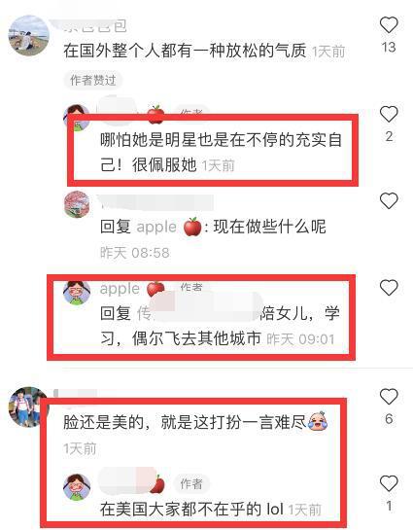Viewport: 413px width, 530px height.
Task: Reply to comment 脸还是美的，就是这打扮一言难尽
Action: tap(185, 422)
